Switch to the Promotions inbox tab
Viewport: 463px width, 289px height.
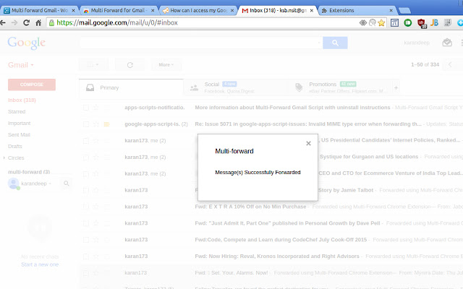341,87
